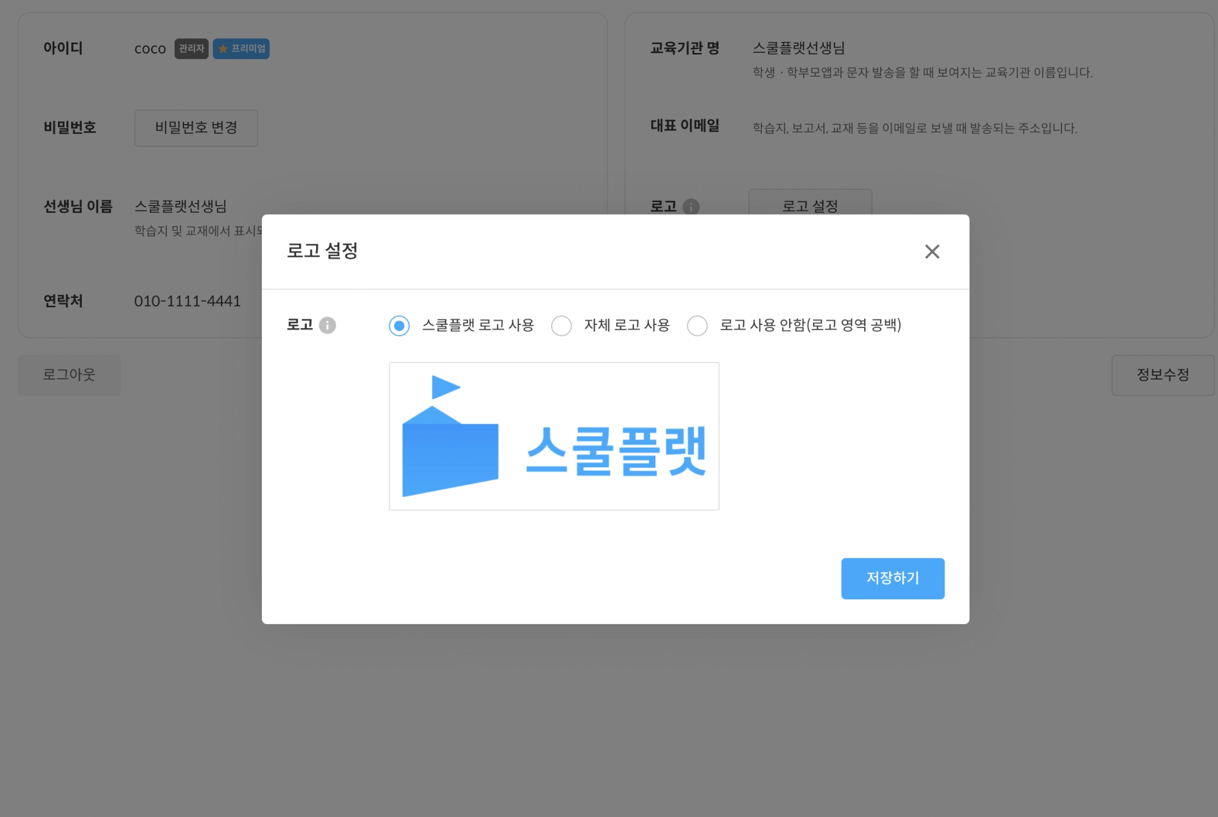1218x817 pixels.
Task: Click the 대표 이메일 label
Action: click(x=685, y=126)
